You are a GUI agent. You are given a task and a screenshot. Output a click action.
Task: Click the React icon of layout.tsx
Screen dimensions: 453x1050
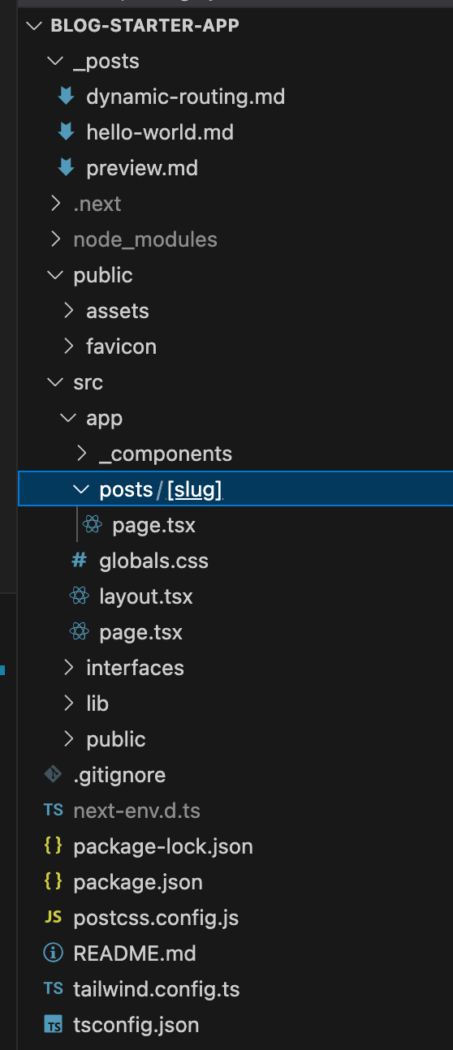(79, 596)
